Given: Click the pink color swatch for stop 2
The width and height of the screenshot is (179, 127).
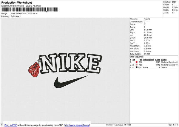Looking at the screenshot, I should (136, 65).
